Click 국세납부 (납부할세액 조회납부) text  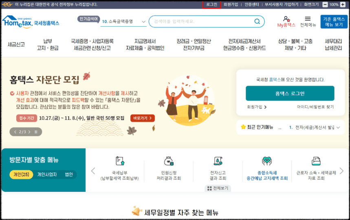click(120, 176)
